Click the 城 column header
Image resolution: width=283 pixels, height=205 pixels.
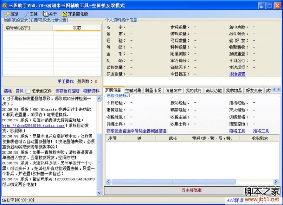coord(139,138)
